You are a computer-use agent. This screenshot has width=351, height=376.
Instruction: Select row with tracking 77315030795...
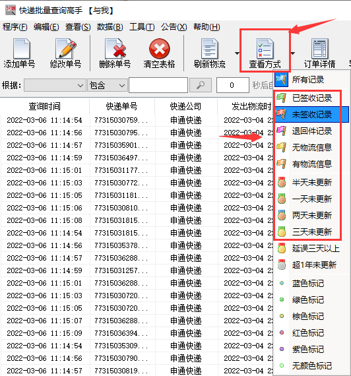137,133
